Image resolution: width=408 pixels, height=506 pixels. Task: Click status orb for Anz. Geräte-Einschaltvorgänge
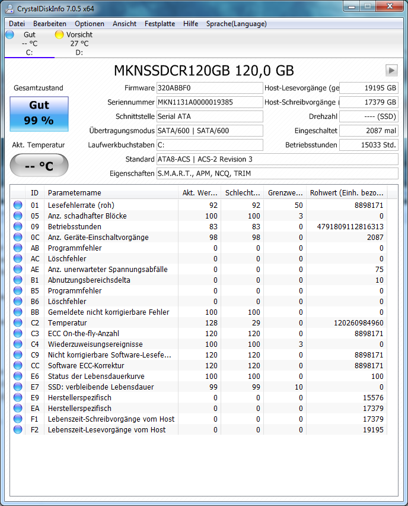(18, 237)
